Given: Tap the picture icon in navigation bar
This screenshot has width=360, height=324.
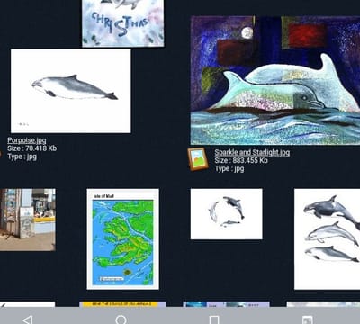Looking at the screenshot, I should (307, 319).
